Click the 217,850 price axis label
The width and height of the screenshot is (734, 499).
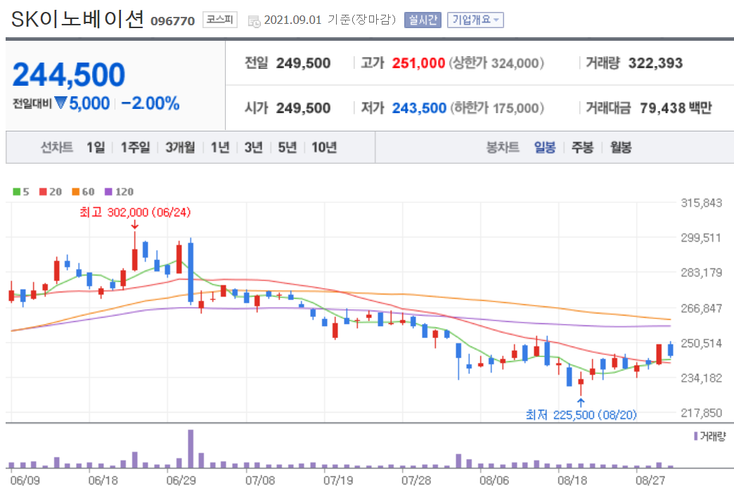[701, 413]
